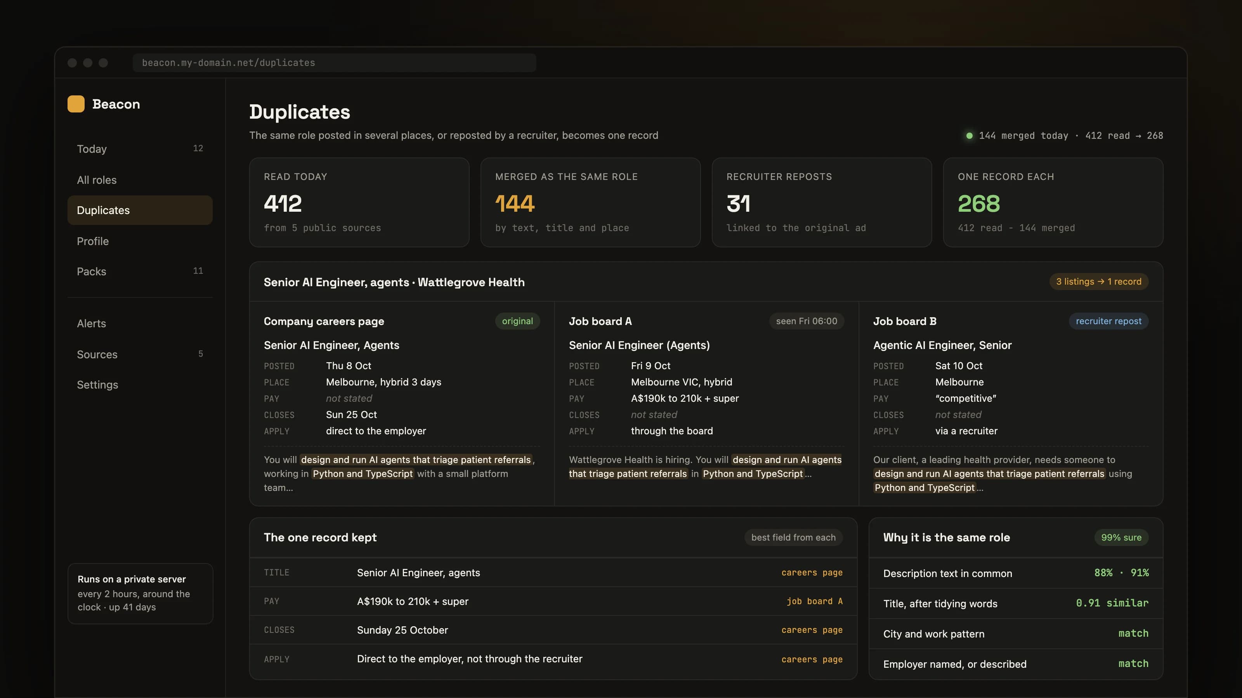
Task: Click the 'recruiter repost' badge
Action: 1108,321
